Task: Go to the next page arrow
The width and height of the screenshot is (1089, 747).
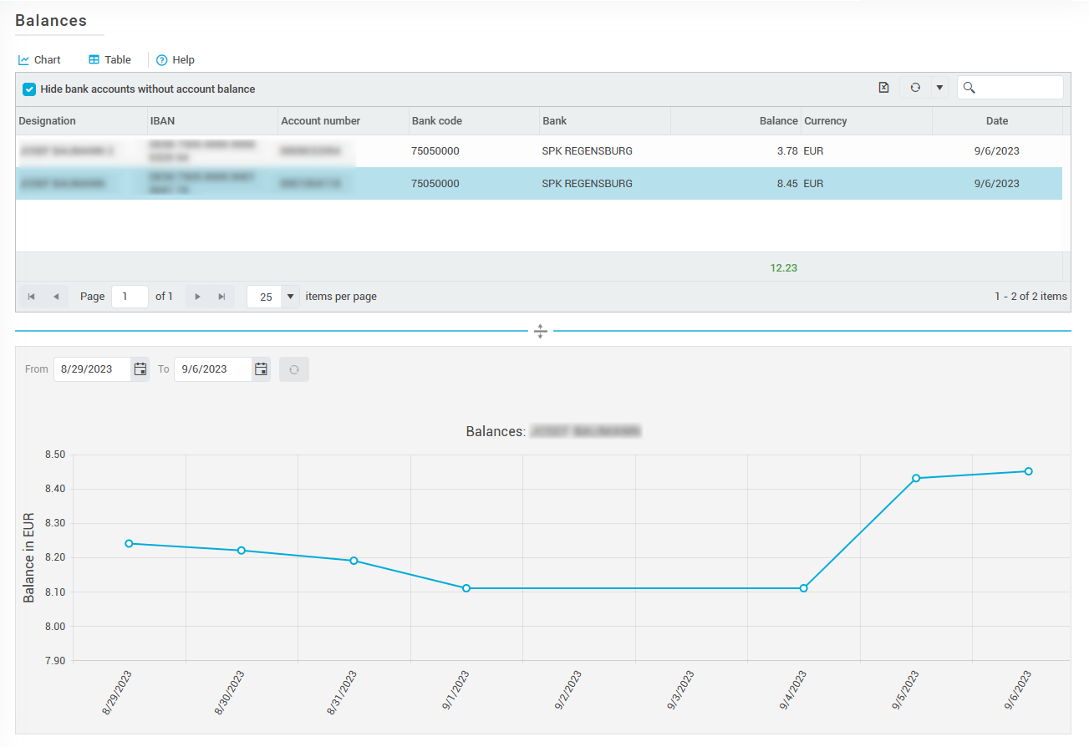Action: coord(197,297)
